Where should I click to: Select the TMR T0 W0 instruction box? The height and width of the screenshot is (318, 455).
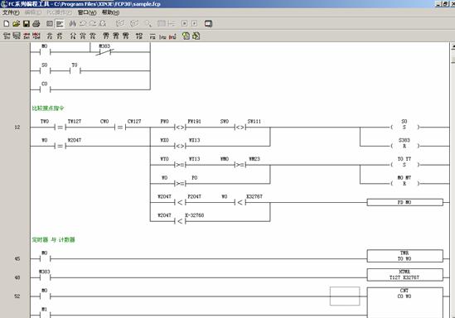(404, 256)
